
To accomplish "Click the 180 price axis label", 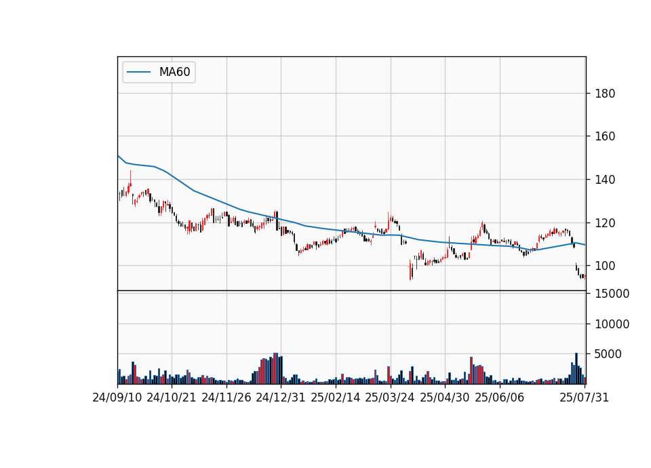I will [605, 94].
